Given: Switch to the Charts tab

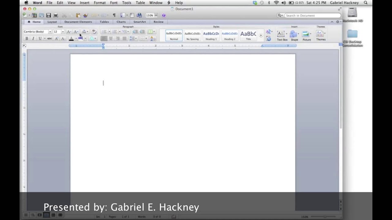Looking at the screenshot, I should coord(121,22).
